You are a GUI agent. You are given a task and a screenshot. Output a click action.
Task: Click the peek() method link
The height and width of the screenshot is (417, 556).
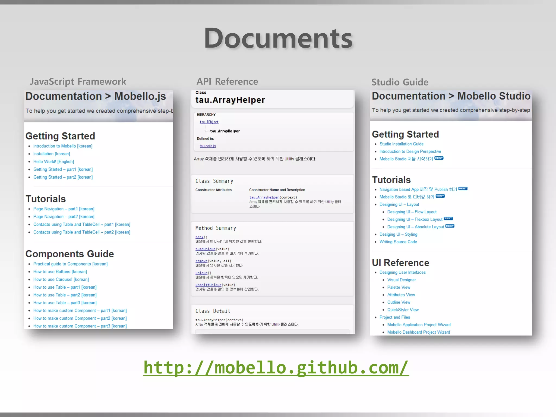[199, 237]
